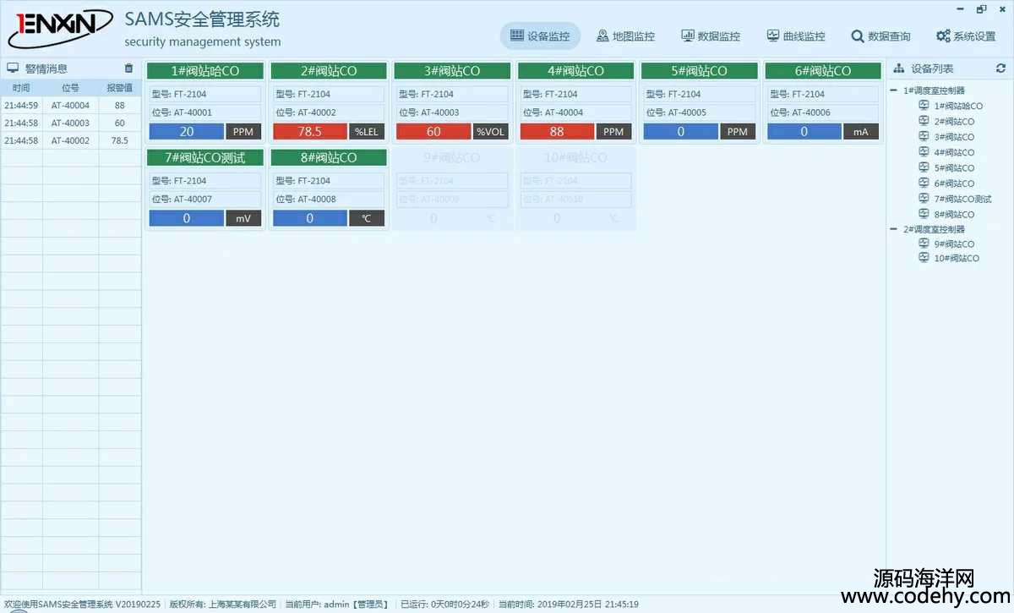
Task: Click the disabled 9#阀站CO card
Action: point(452,188)
